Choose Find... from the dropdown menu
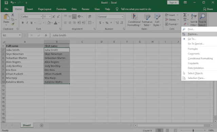This screenshot has height=132, width=217. point(199,29)
